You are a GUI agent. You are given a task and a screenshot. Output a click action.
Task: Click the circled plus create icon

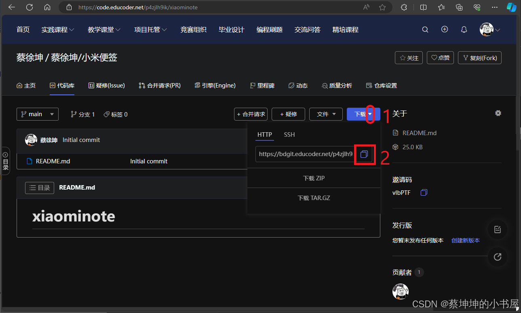pos(445,29)
